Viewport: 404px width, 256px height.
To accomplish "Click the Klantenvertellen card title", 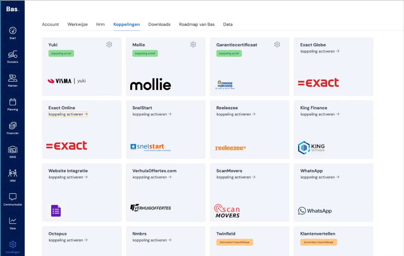I will [x=318, y=234].
